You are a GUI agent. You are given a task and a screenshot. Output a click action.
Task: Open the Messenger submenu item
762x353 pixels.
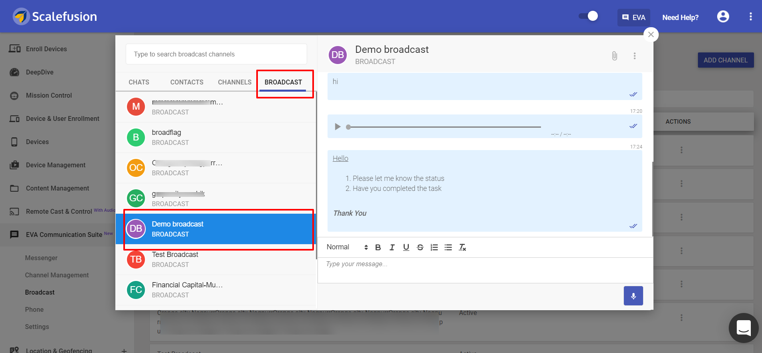(x=41, y=258)
